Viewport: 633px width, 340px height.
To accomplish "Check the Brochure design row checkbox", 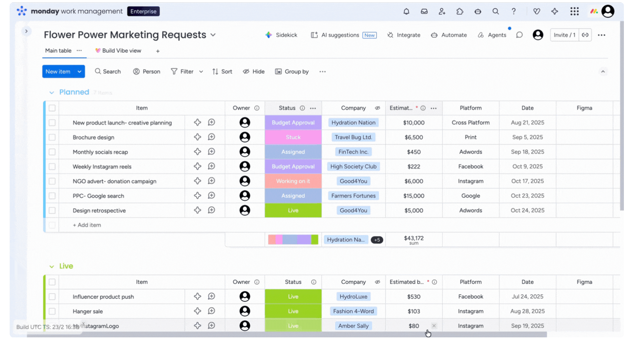I will pos(52,137).
